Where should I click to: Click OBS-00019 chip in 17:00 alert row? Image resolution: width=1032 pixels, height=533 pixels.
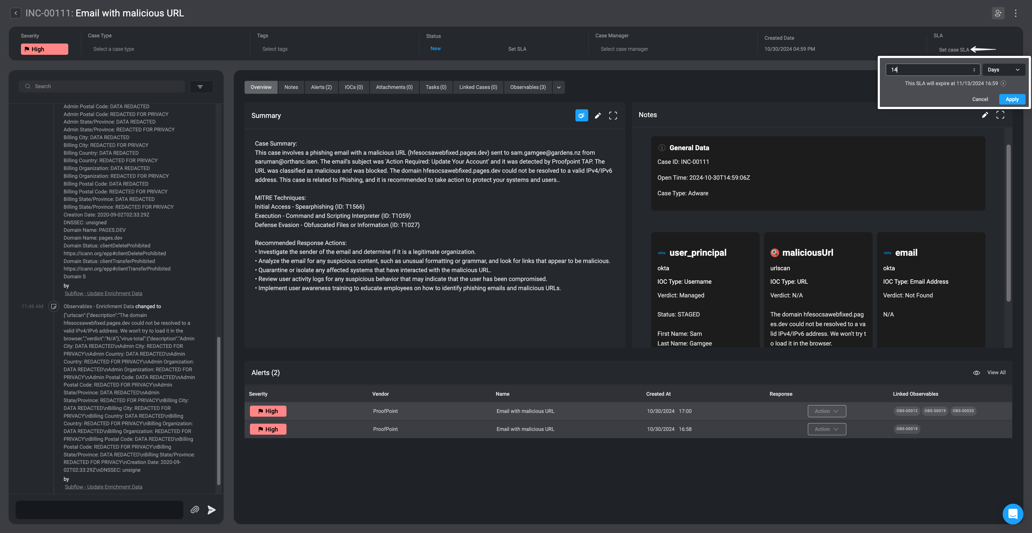click(935, 411)
